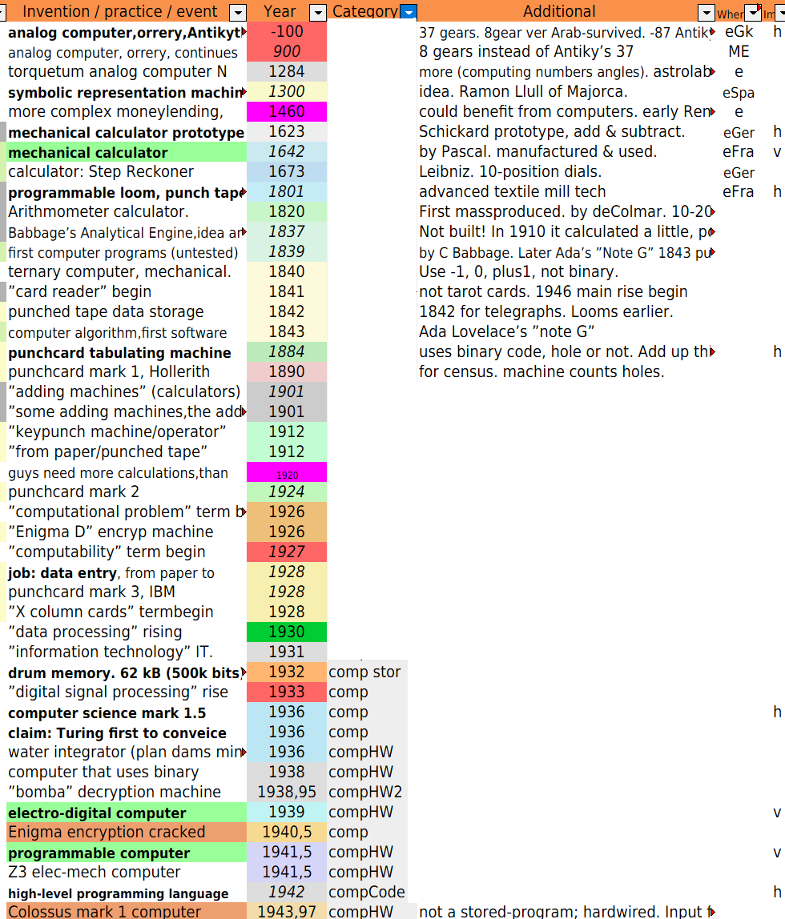This screenshot has height=919, width=785.
Task: Select 'punchcard mark 1, Hollerith' cell
Action: (126, 371)
